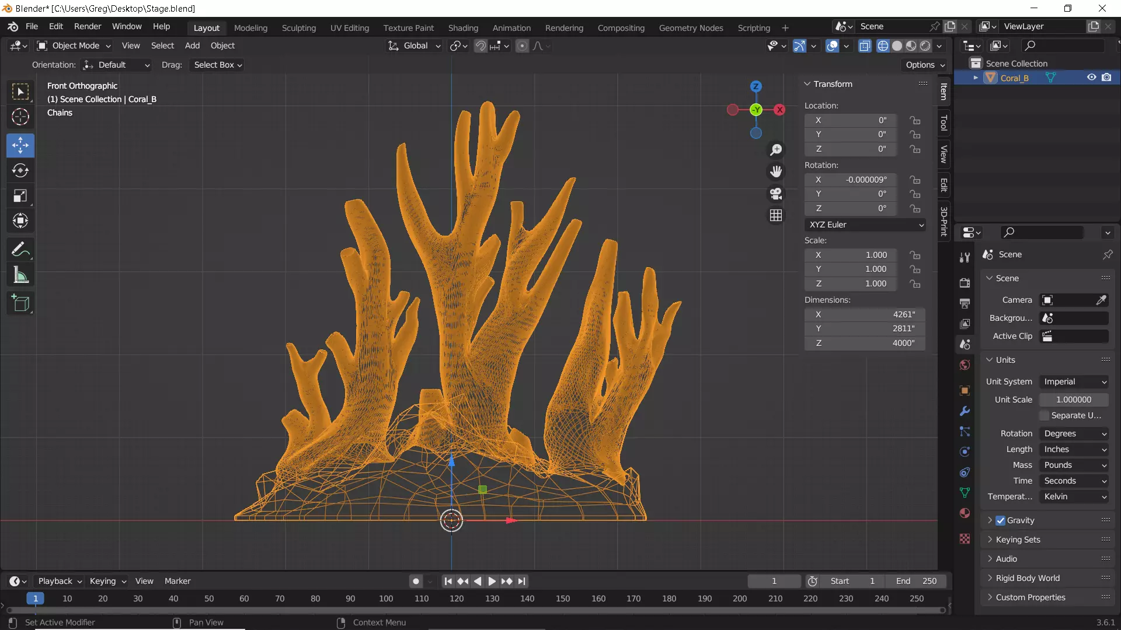Viewport: 1121px width, 630px height.
Task: Open the Output properties tab icon
Action: 965,303
